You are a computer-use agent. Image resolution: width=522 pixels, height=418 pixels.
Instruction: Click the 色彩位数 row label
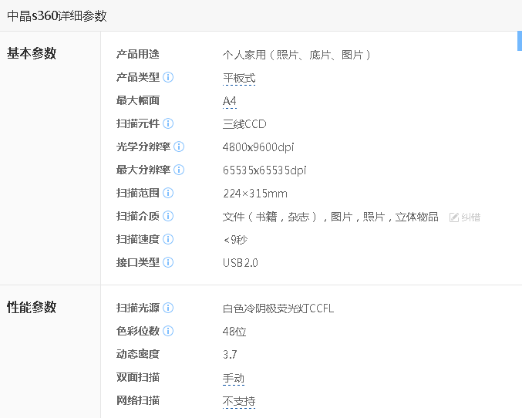pos(138,331)
